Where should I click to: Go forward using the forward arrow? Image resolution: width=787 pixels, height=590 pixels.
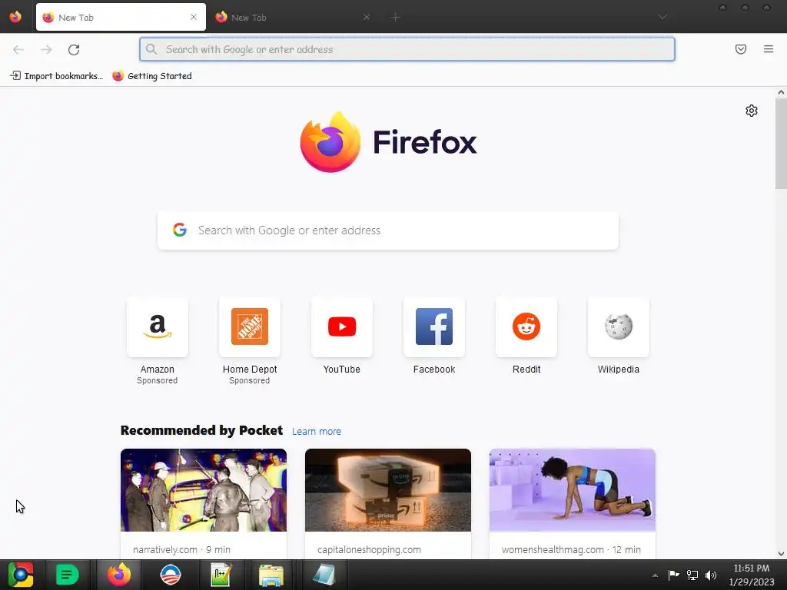pos(46,49)
